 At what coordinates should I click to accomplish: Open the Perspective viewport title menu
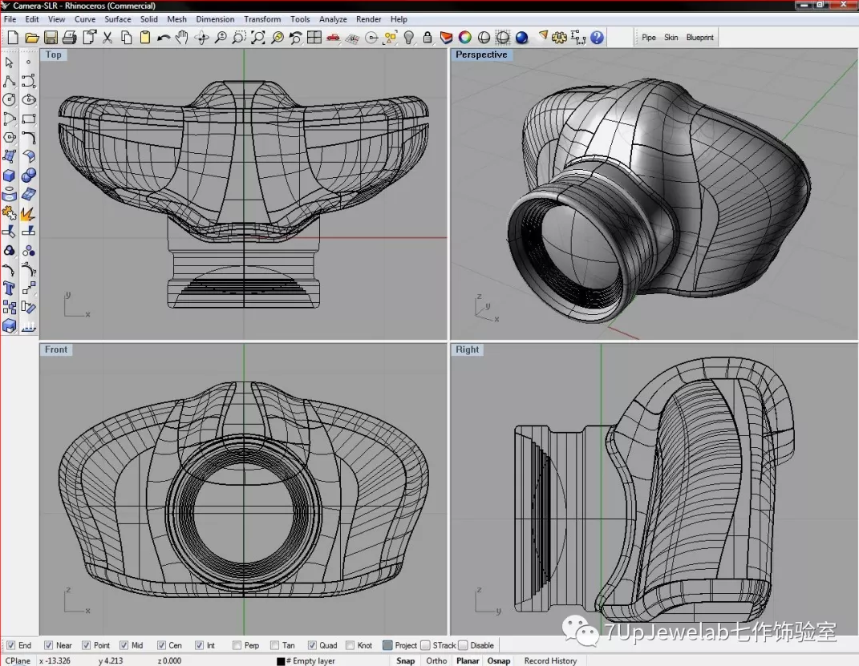[481, 54]
